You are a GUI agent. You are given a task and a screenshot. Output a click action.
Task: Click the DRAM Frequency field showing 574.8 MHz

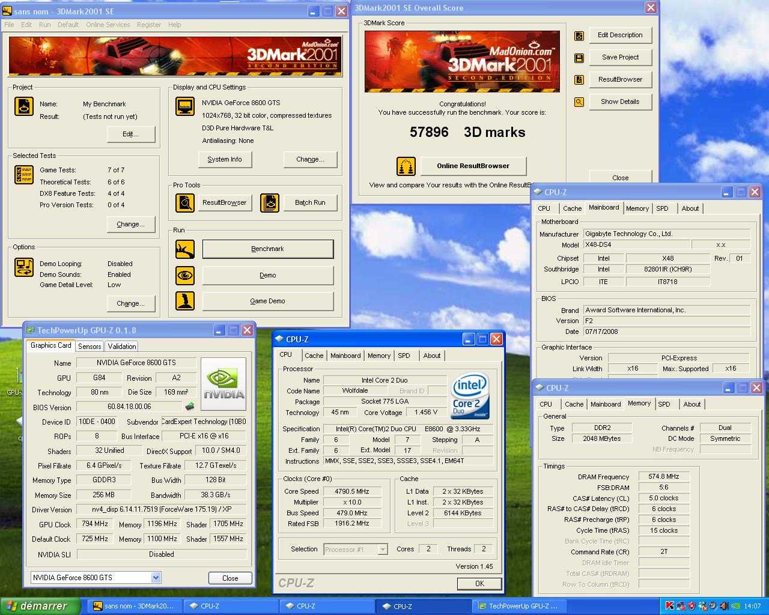pyautogui.click(x=664, y=477)
